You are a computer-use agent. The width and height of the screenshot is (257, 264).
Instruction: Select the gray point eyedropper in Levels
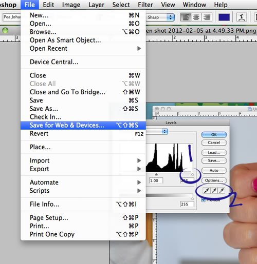(214, 190)
